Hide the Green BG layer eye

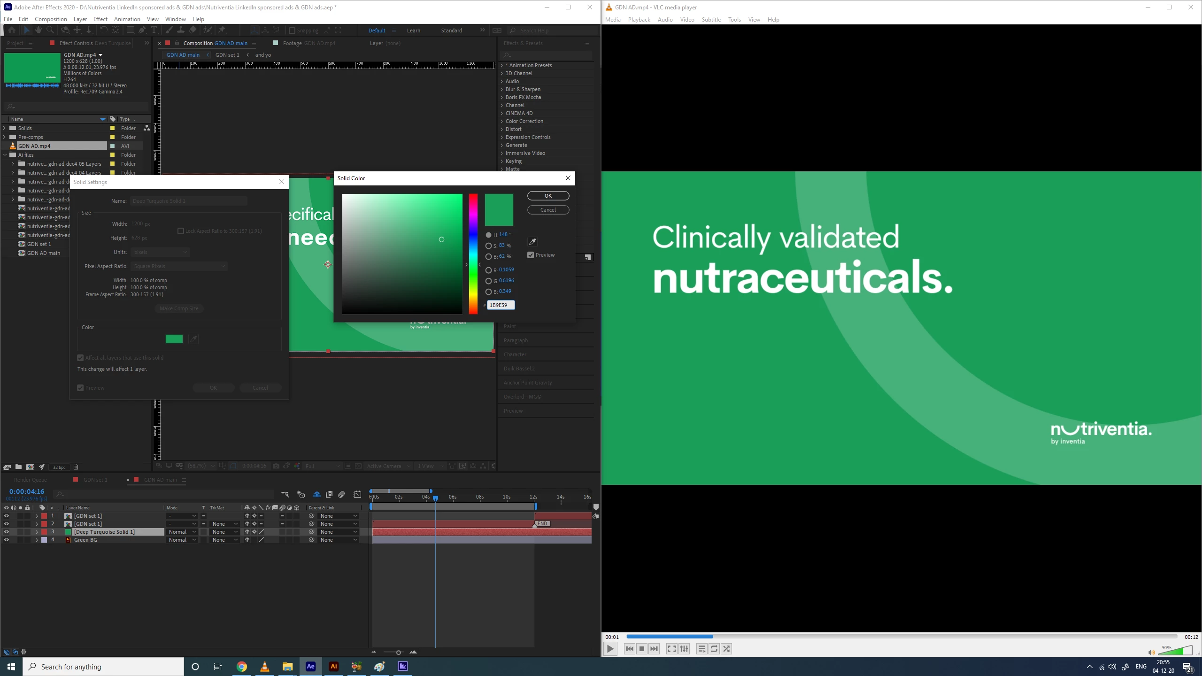pyautogui.click(x=6, y=540)
